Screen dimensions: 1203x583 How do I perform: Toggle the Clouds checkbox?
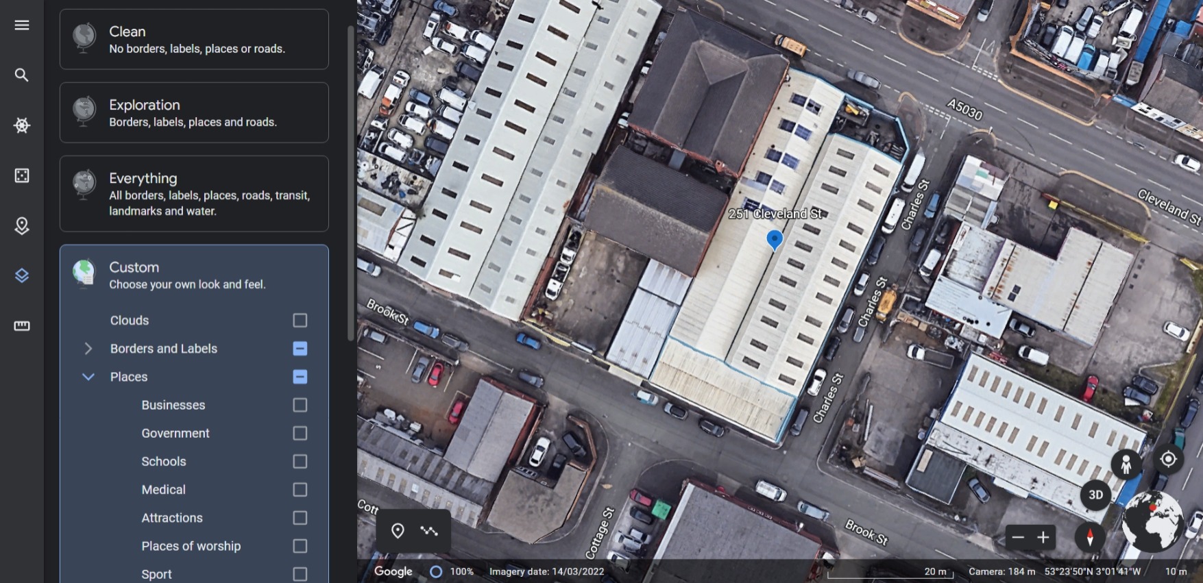(300, 321)
